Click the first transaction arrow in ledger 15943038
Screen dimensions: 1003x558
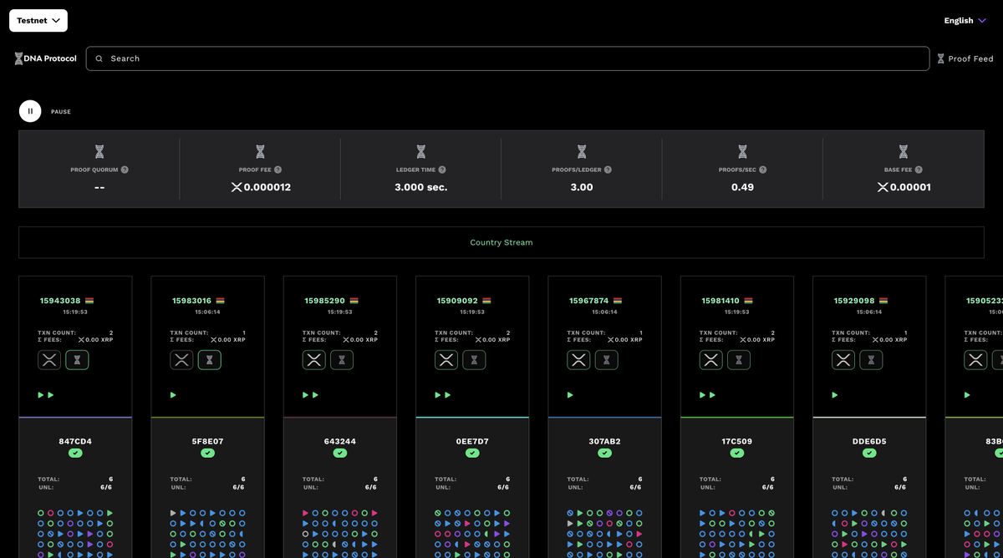(x=41, y=395)
